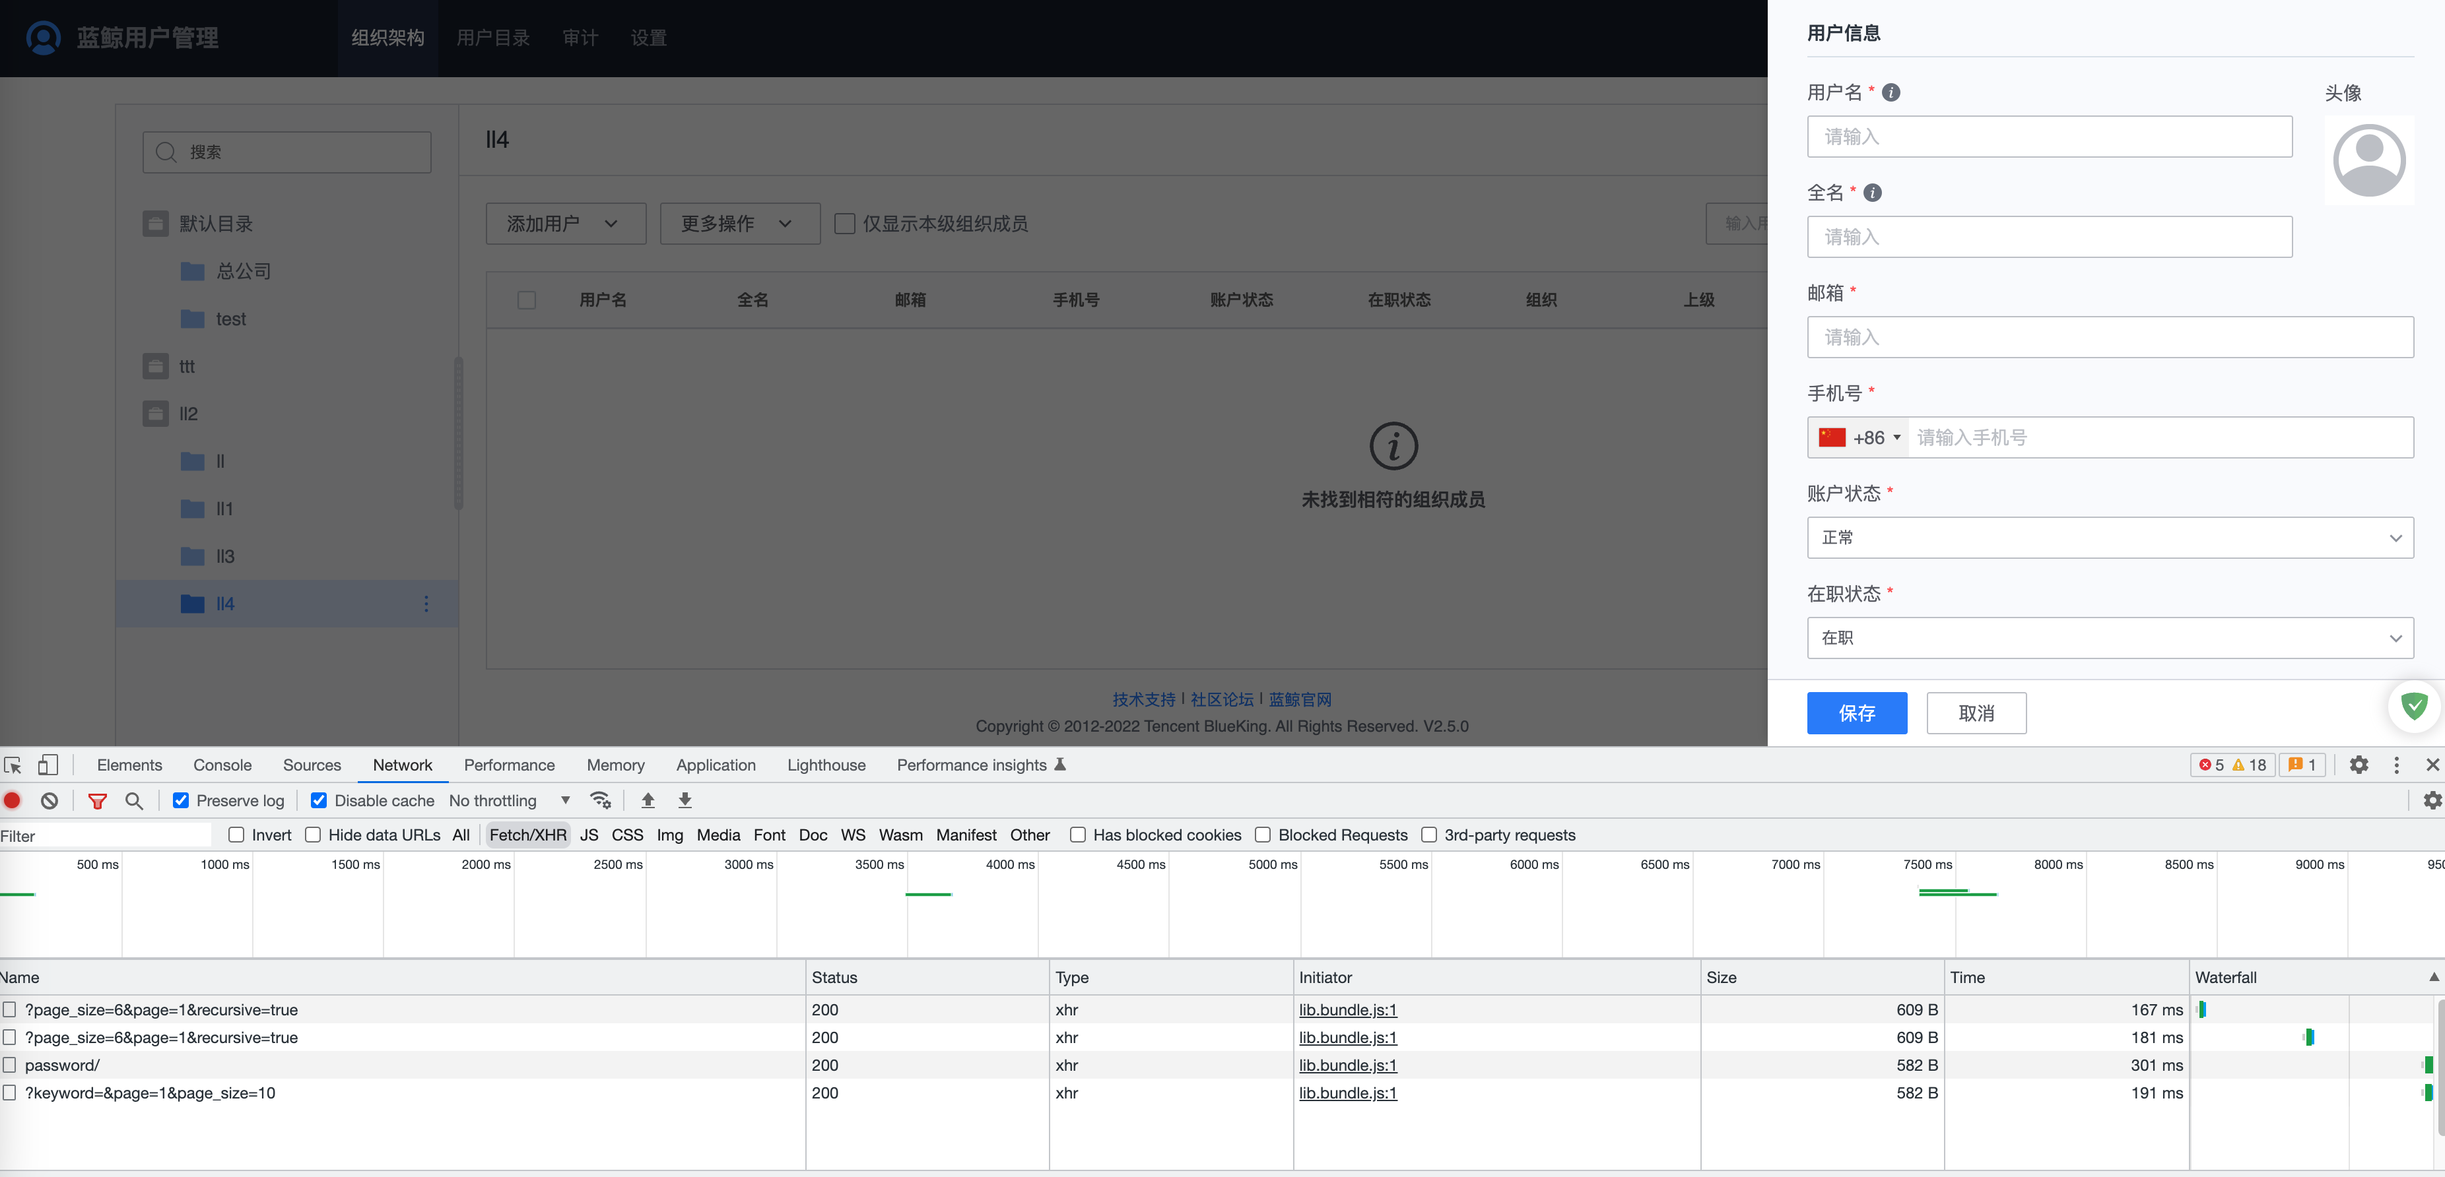Open the 在职状态 dropdown showing 在职

[x=2109, y=638]
